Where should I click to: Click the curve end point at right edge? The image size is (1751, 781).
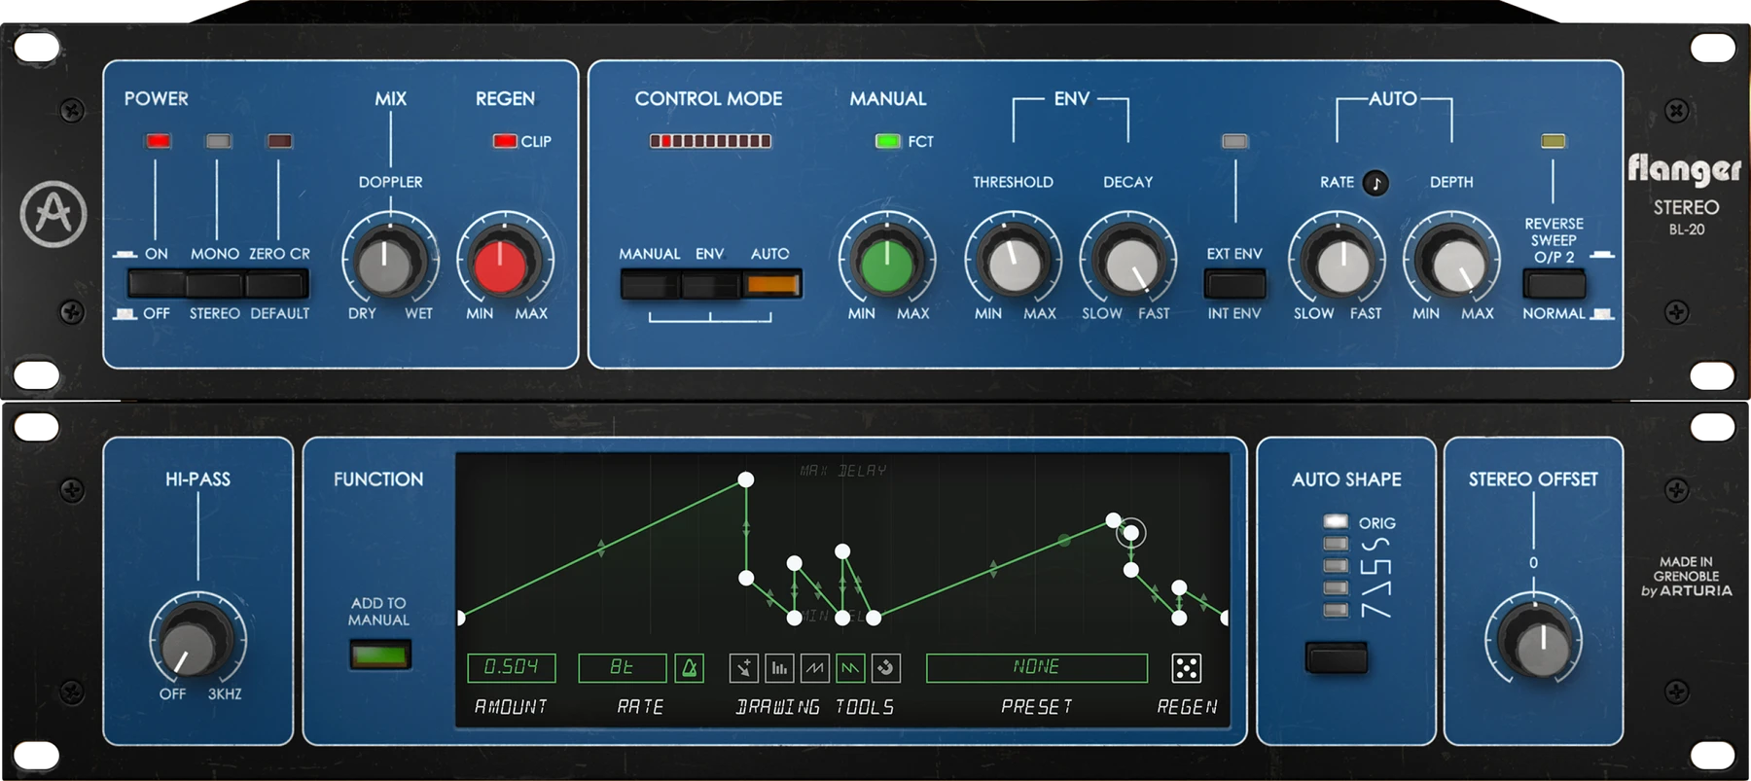pos(1224,618)
